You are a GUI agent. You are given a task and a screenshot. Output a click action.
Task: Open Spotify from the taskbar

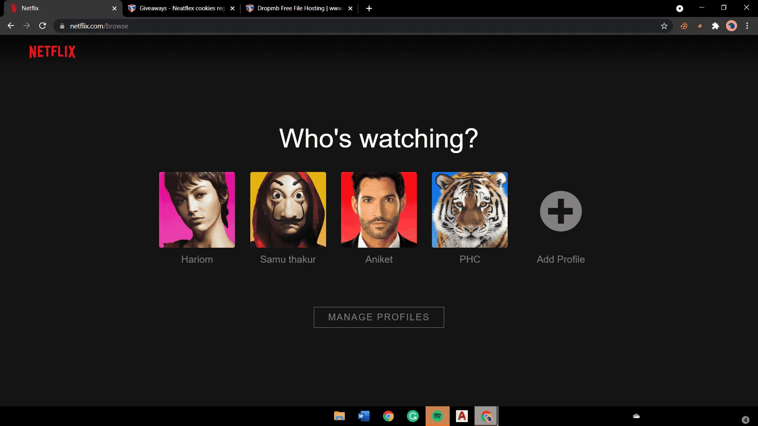coord(437,416)
